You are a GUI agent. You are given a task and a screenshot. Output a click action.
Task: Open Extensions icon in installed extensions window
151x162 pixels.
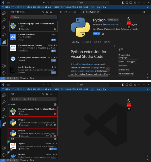click(x=4, y=124)
